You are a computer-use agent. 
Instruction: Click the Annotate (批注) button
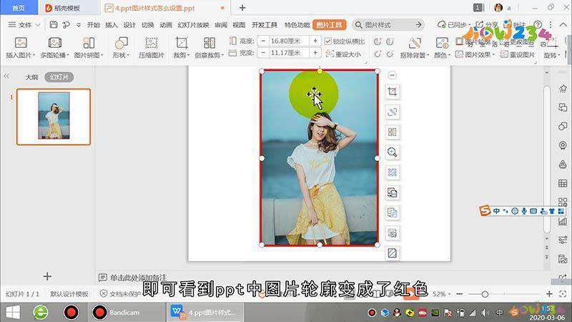515,24
